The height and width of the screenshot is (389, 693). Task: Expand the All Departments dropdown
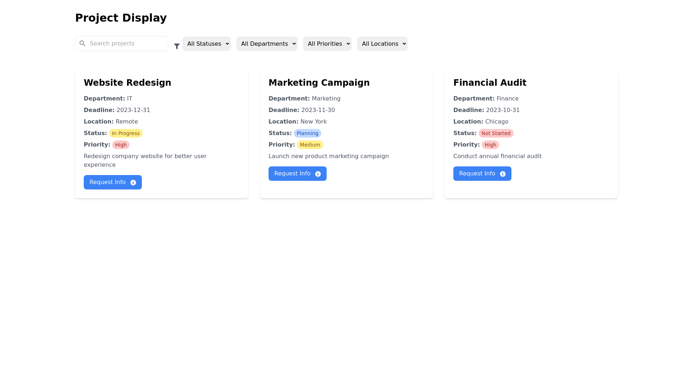coord(267,44)
